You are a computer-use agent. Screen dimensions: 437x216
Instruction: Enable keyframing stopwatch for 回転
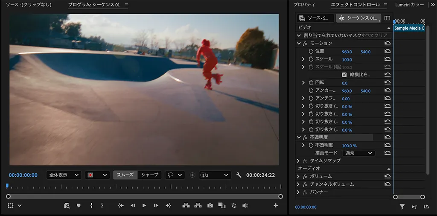pos(311,83)
